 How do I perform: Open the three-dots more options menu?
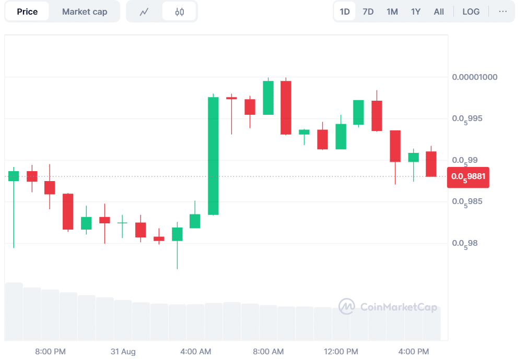502,11
